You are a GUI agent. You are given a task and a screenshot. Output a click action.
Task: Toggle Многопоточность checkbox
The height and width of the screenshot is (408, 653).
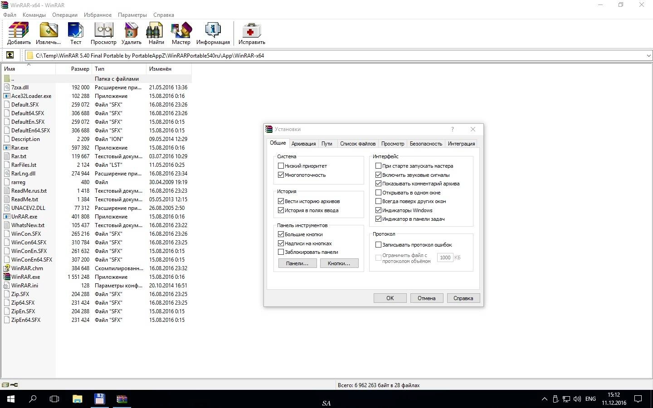pos(281,175)
